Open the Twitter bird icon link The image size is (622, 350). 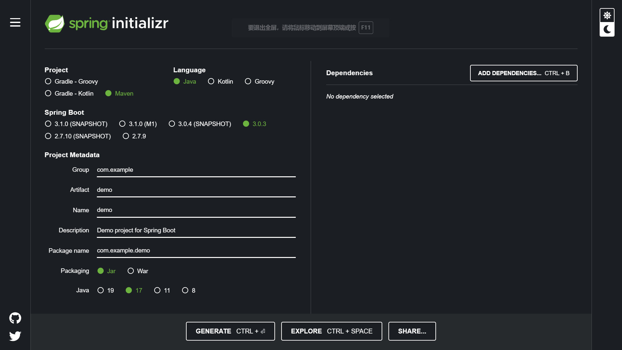(15, 336)
